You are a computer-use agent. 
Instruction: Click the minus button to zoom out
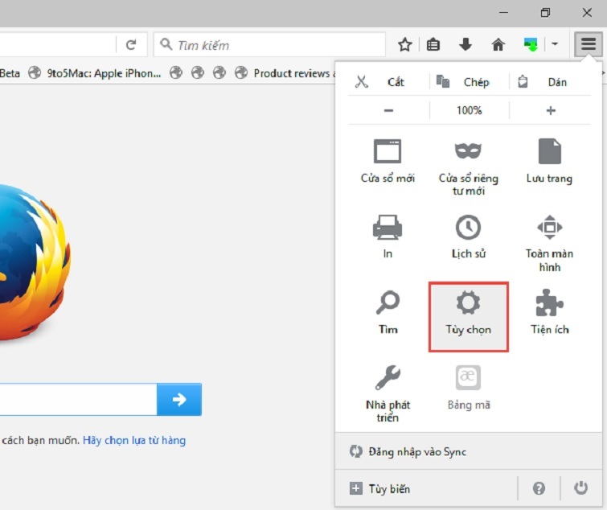(x=388, y=111)
